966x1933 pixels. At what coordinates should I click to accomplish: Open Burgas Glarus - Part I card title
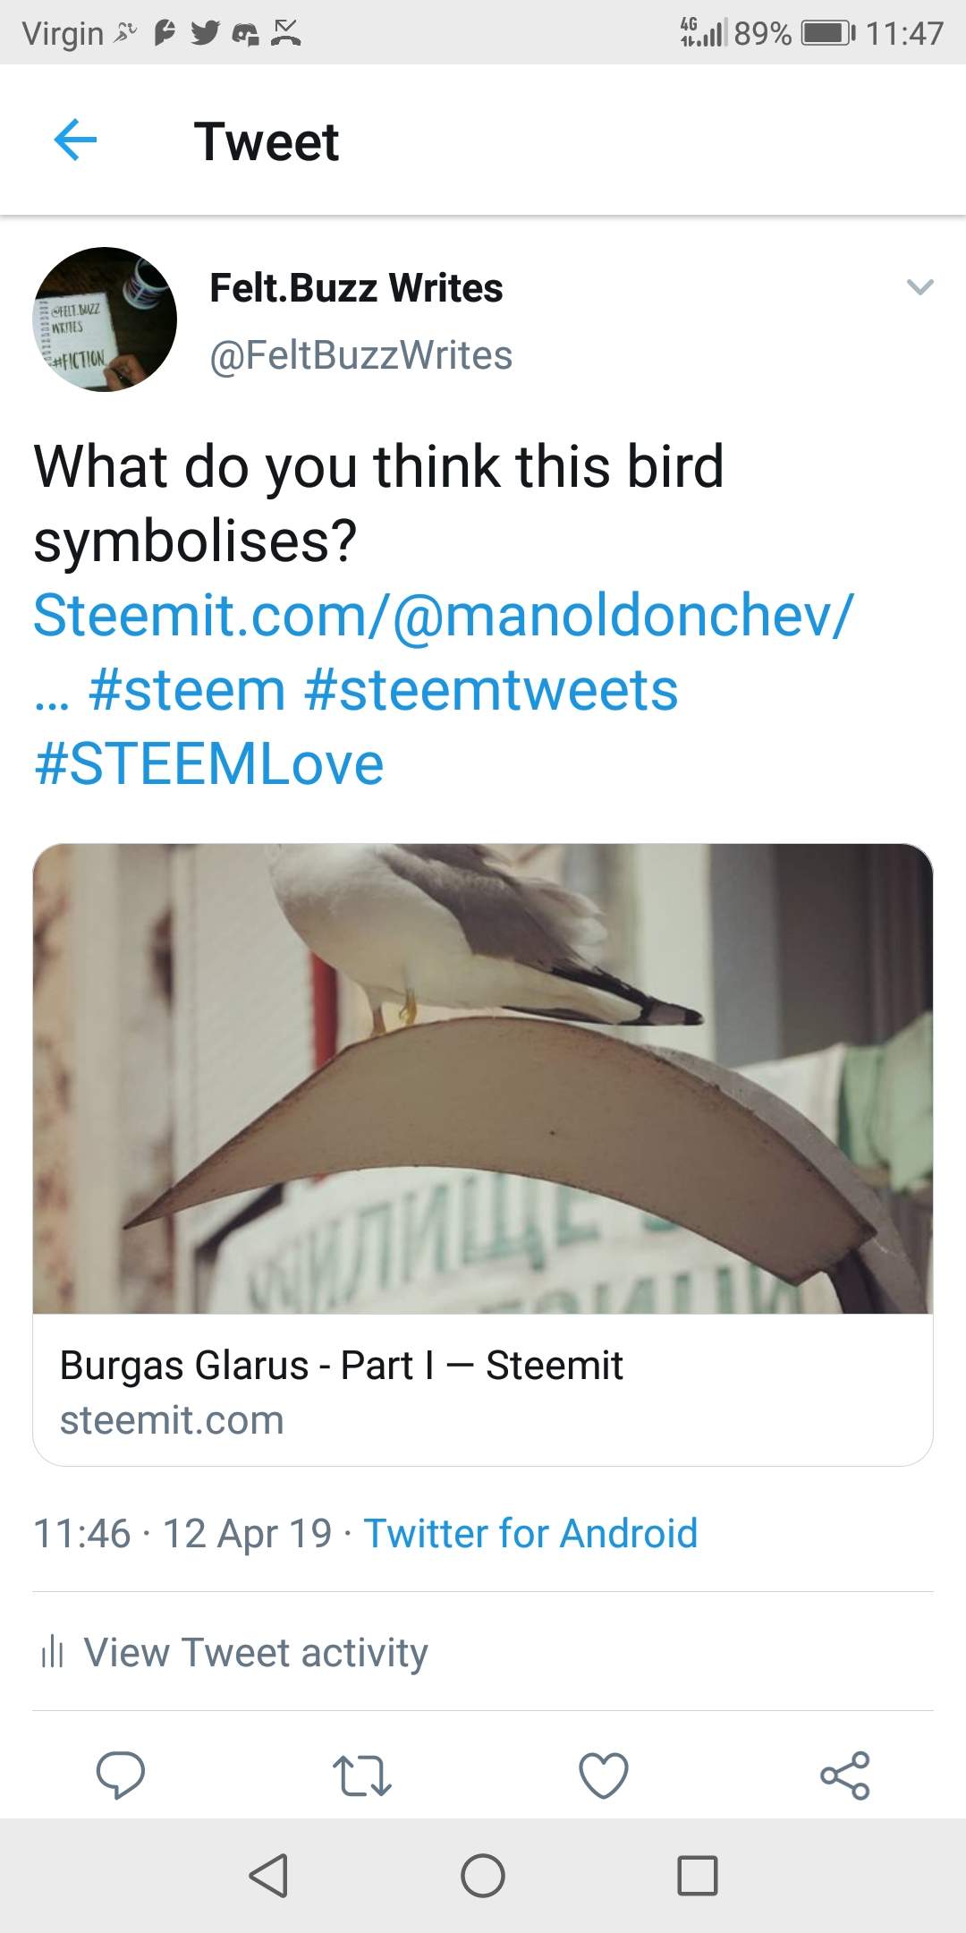tap(341, 1366)
